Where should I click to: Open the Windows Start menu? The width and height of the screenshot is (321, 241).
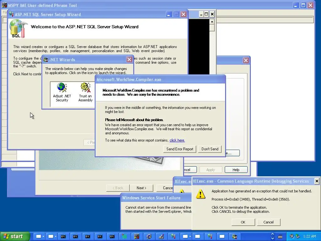coord(15,237)
